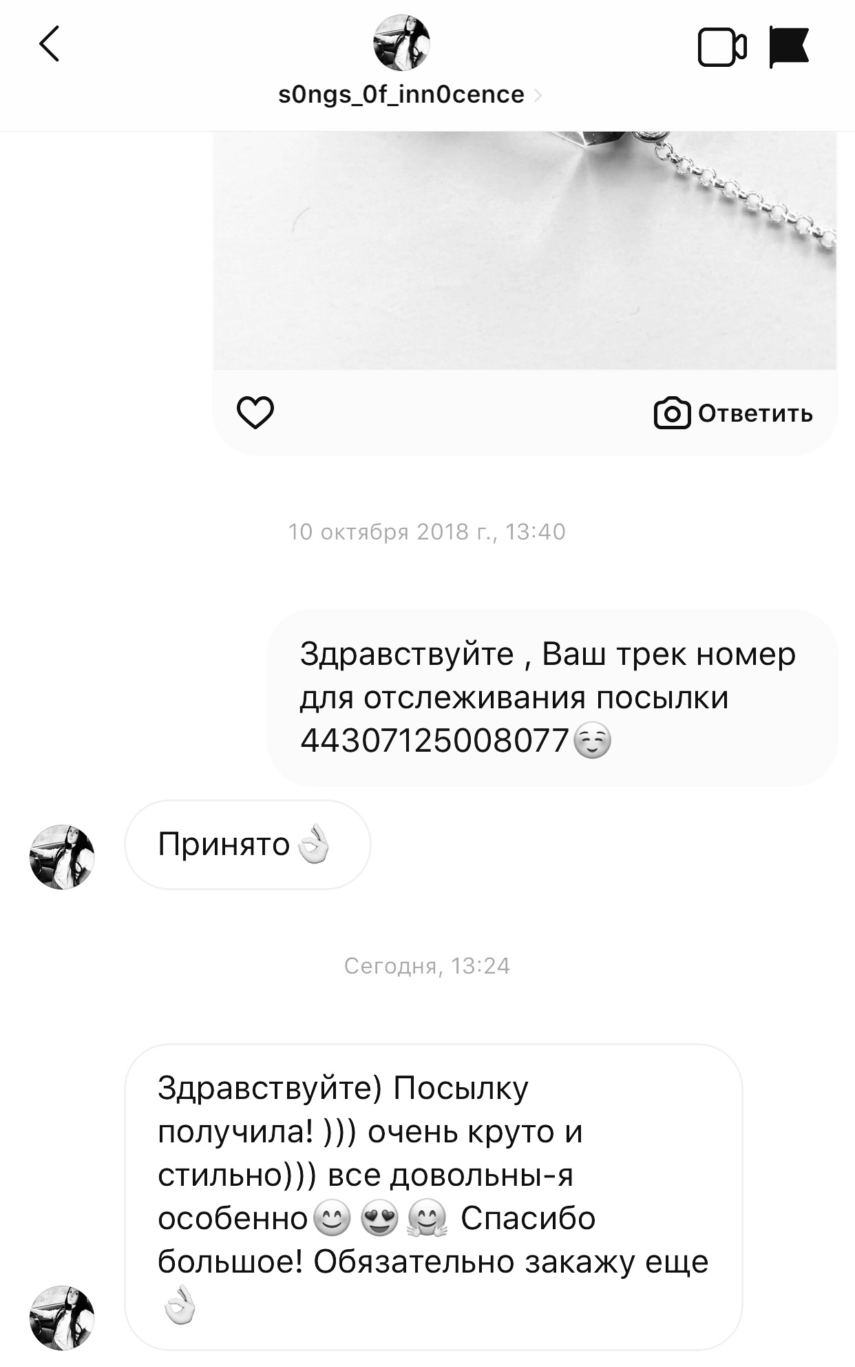Viewport: 855px width, 1367px height.
Task: Open header profile avatar picture
Action: (x=401, y=42)
